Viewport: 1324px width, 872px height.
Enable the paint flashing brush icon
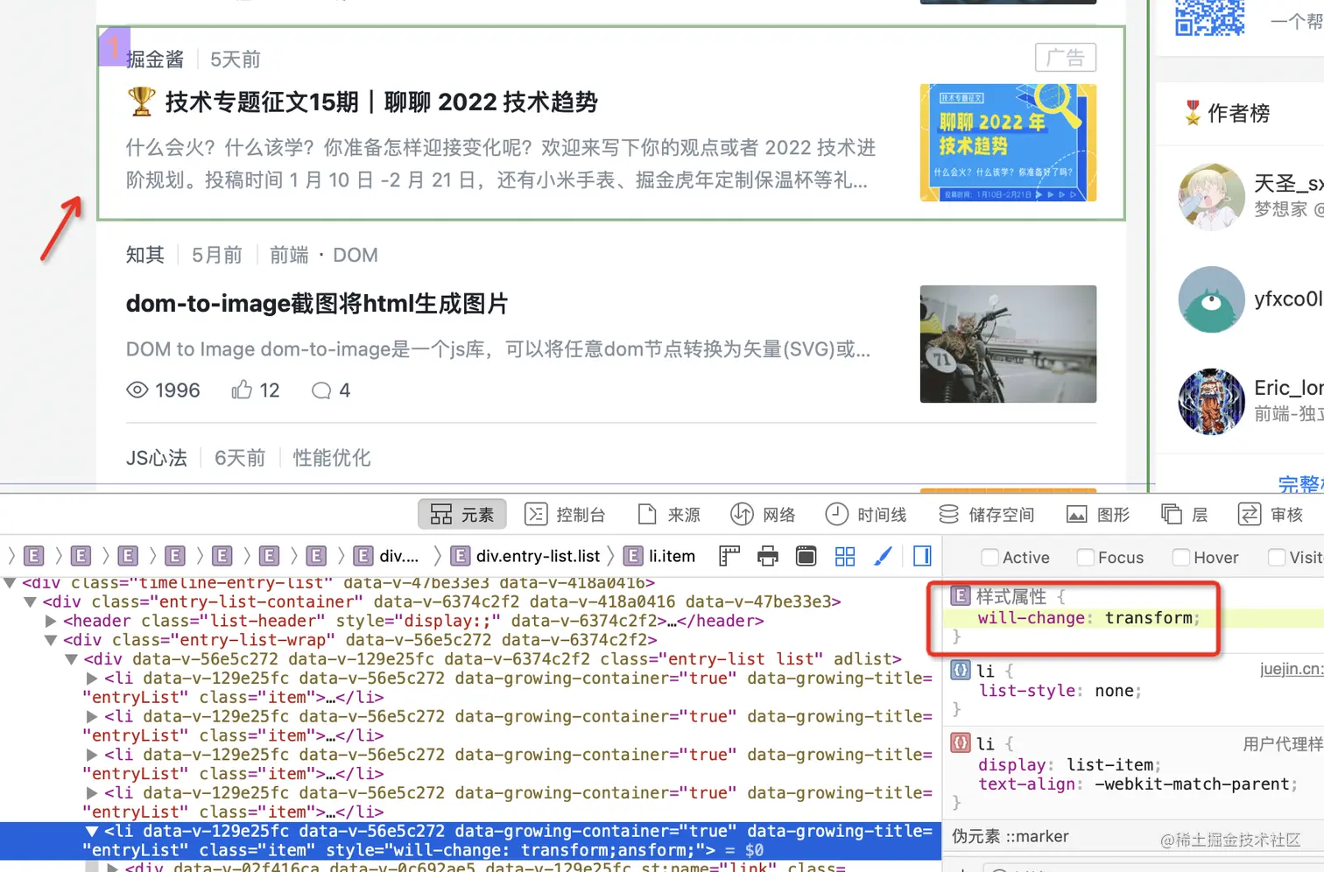[x=884, y=556]
